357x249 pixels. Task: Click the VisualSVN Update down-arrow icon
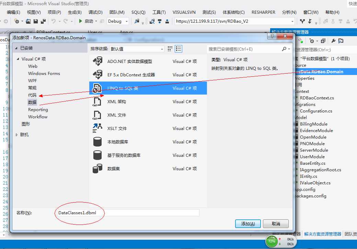(160, 21)
